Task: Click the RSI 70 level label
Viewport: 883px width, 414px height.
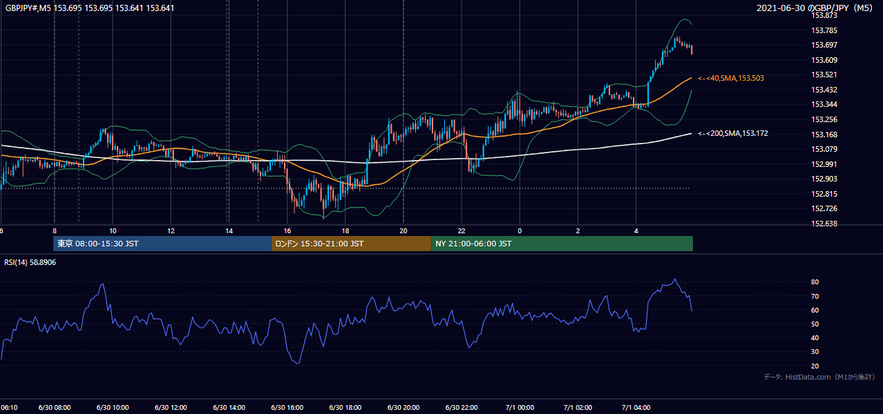Action: 815,296
